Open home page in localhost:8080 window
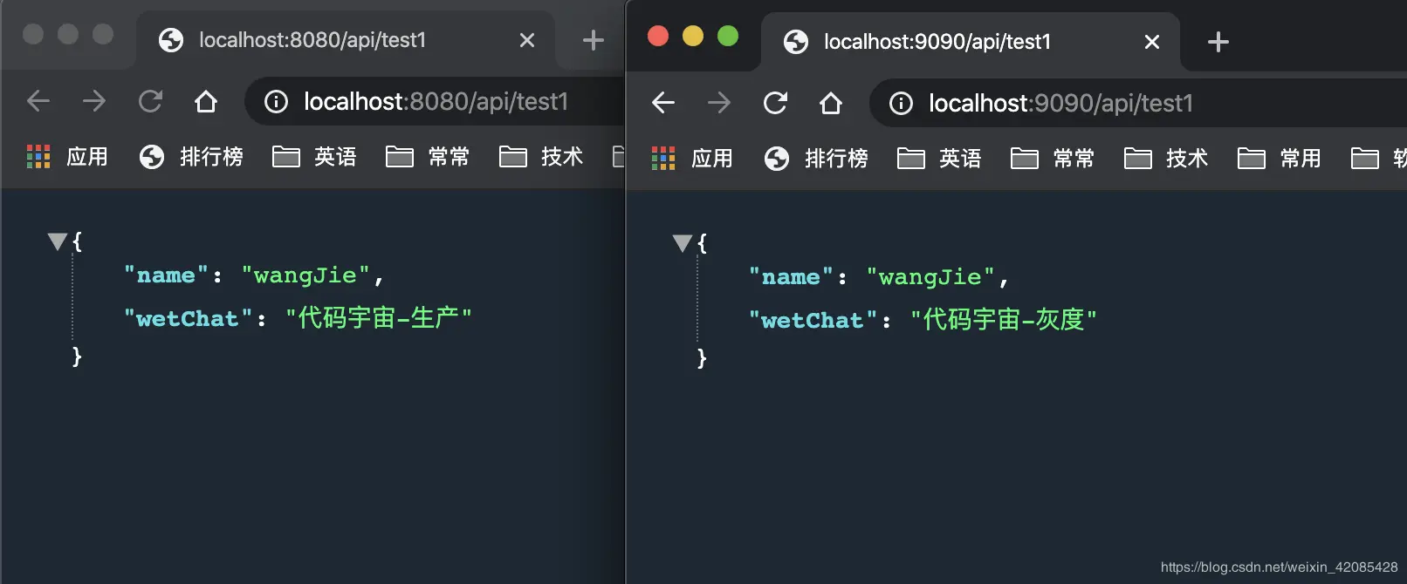This screenshot has width=1407, height=584. click(x=206, y=101)
